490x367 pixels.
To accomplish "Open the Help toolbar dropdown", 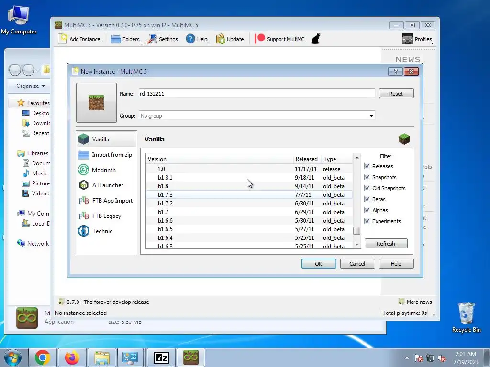I will (x=198, y=39).
